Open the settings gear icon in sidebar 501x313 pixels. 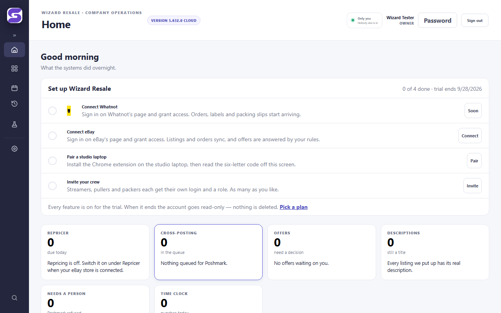(14, 149)
